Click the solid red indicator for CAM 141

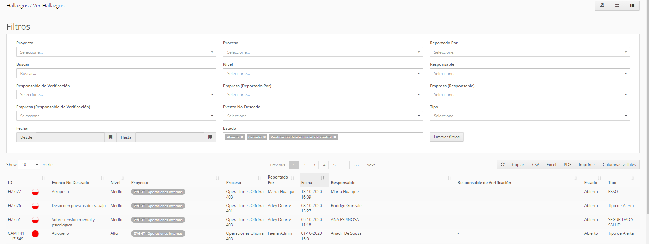pos(35,234)
